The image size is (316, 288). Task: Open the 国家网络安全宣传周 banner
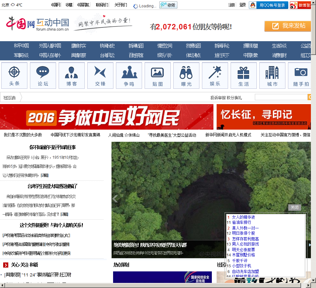coord(162,277)
